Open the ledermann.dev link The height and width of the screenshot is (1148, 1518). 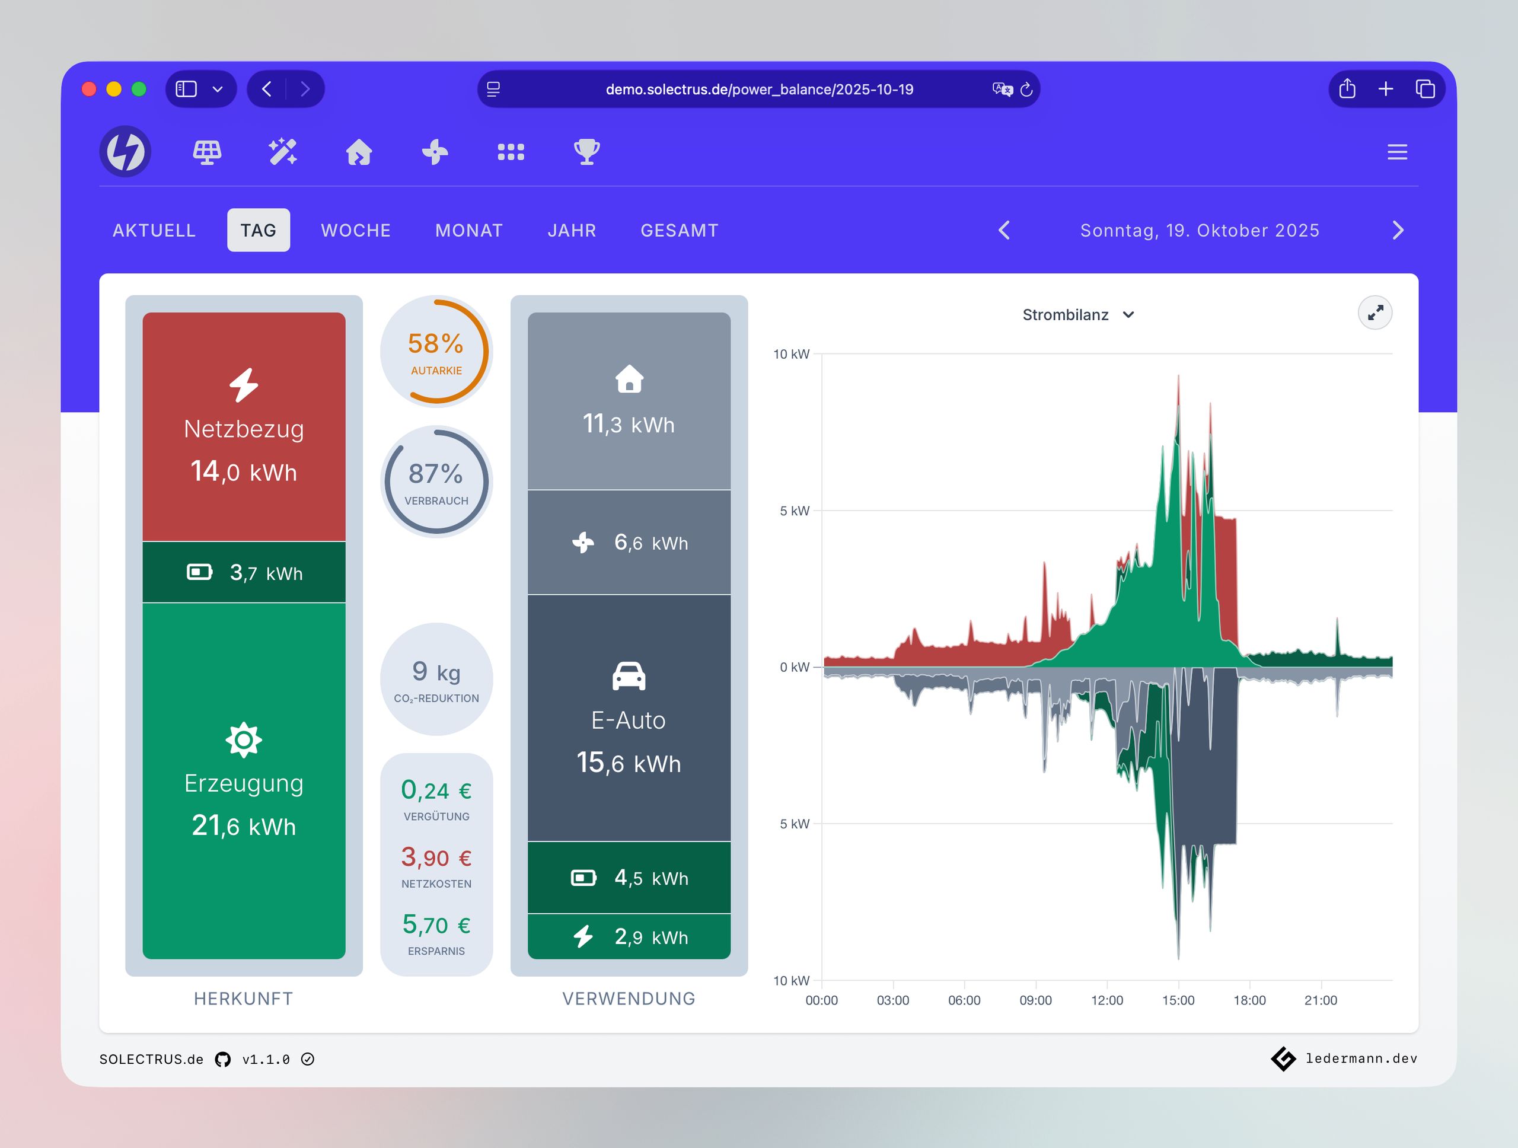coord(1360,1058)
